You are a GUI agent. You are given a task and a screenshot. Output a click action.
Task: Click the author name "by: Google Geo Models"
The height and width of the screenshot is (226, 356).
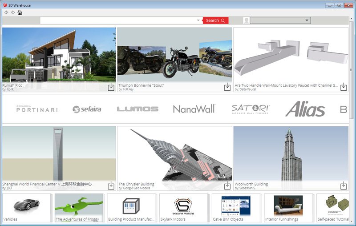[134, 188]
